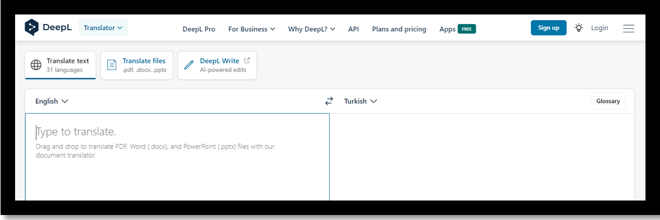Open the Turkish target language dropdown
660x220 pixels.
coord(360,101)
